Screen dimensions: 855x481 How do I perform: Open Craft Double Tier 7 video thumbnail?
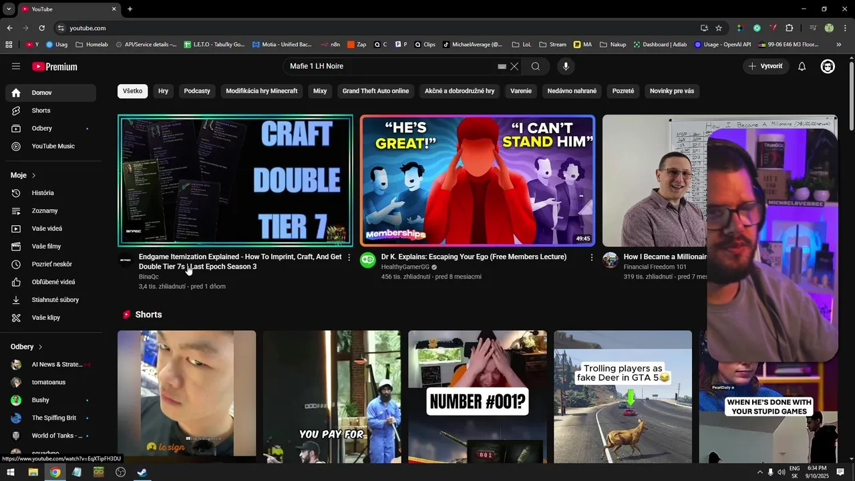(x=235, y=180)
